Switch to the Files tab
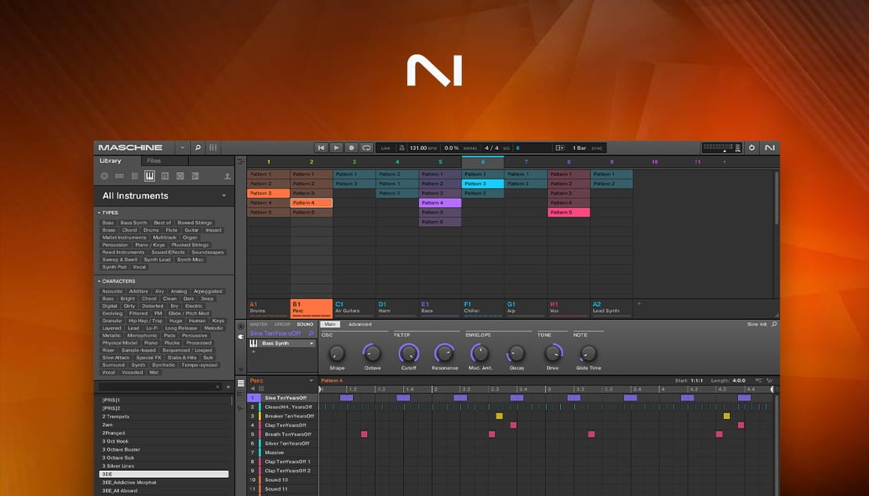The image size is (869, 496). (x=154, y=161)
